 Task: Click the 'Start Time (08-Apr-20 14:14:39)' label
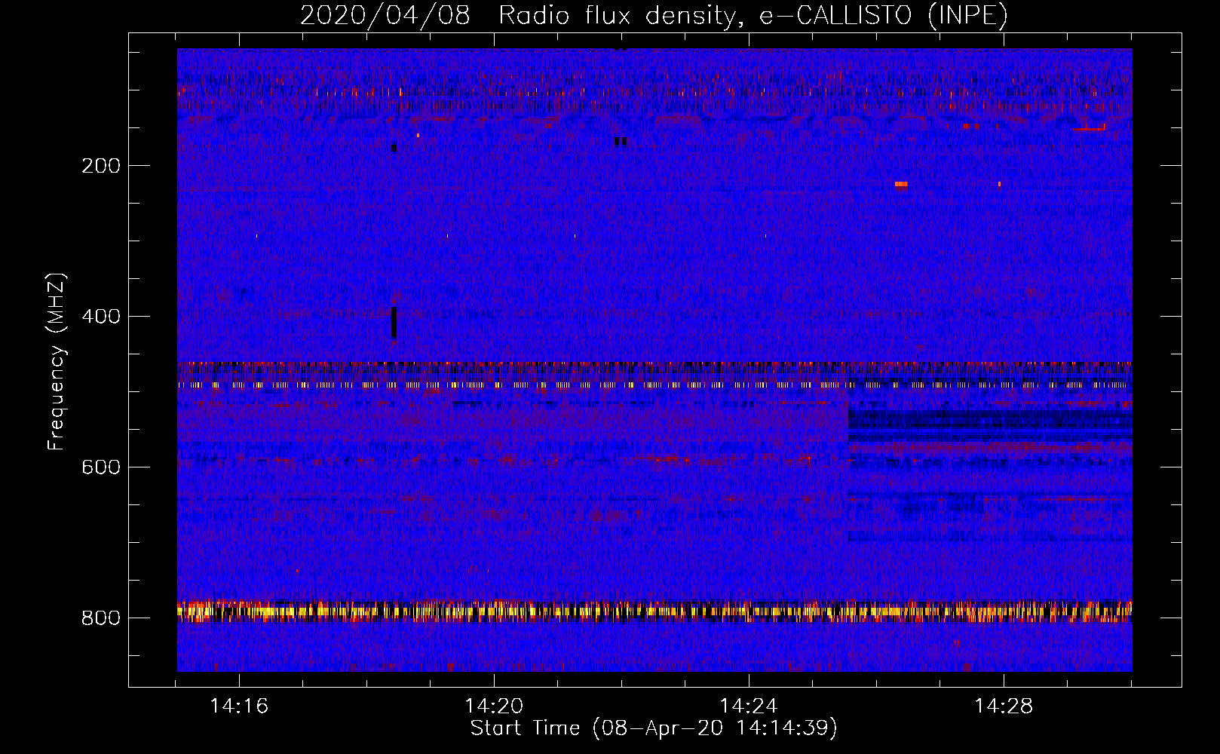[x=654, y=728]
